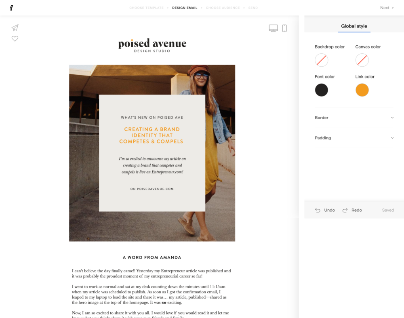The width and height of the screenshot is (404, 318).
Task: Expand the Border section
Action: point(354,118)
